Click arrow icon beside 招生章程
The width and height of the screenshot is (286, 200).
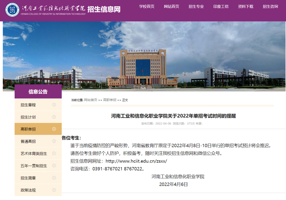(x=54, y=105)
